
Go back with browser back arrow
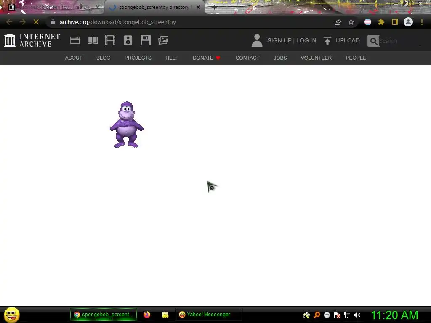9,22
